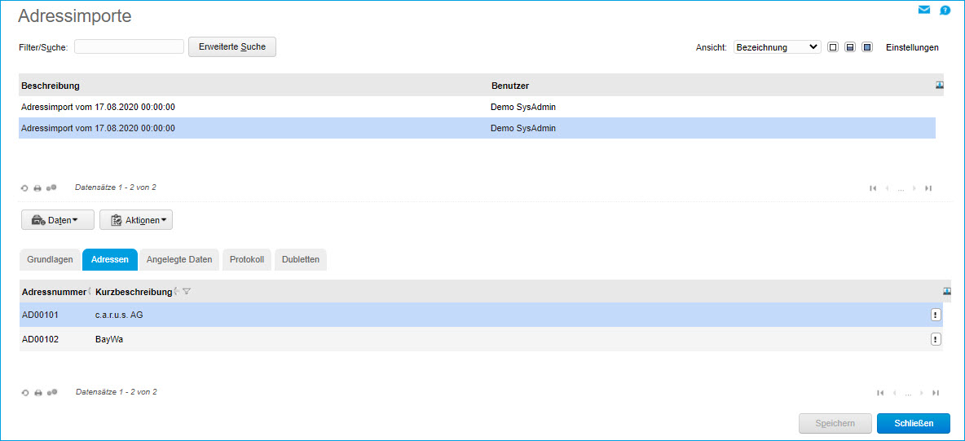The height and width of the screenshot is (441, 965).
Task: Click the c.a.r.u.s. AG cell
Action: click(x=119, y=315)
